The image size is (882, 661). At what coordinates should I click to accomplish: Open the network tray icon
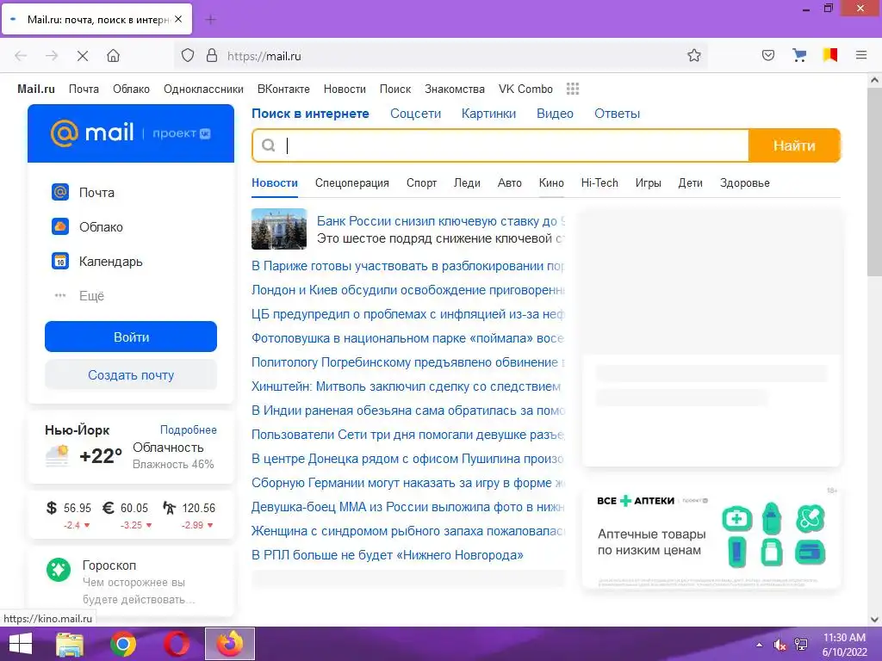800,645
